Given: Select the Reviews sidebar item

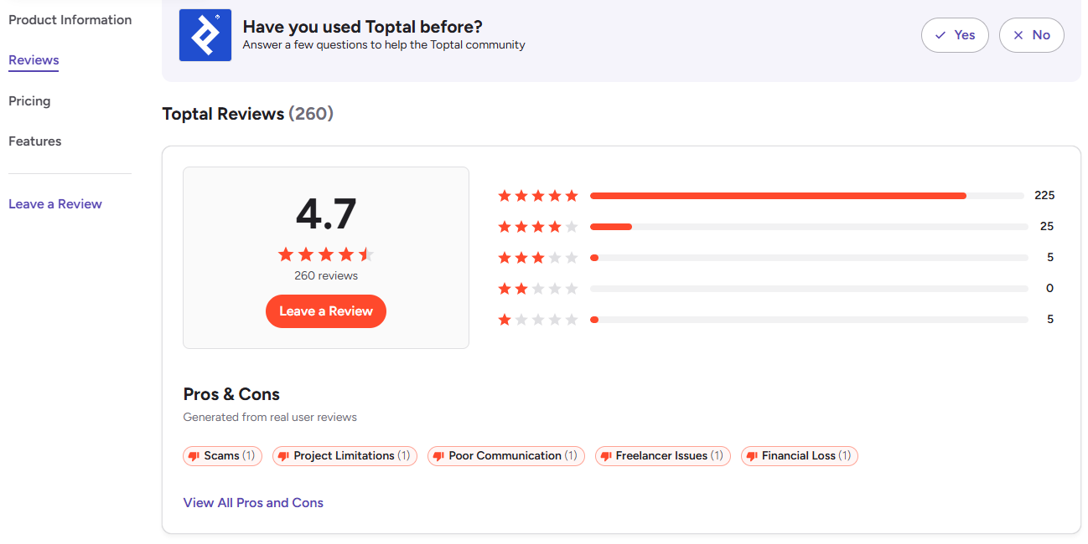Looking at the screenshot, I should pyautogui.click(x=34, y=60).
